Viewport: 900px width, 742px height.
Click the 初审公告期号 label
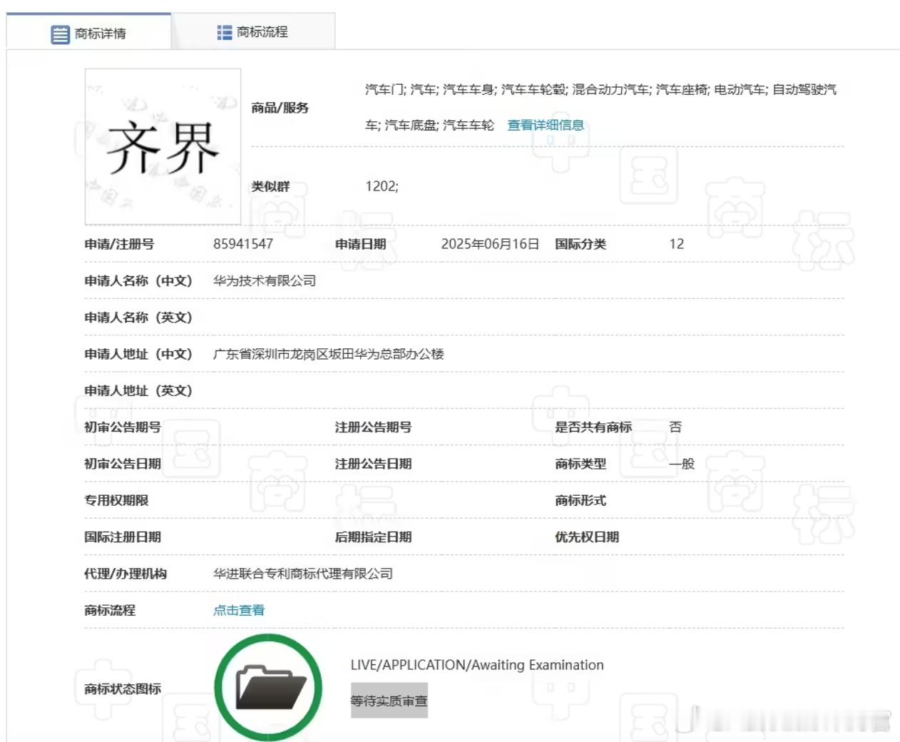tap(123, 427)
